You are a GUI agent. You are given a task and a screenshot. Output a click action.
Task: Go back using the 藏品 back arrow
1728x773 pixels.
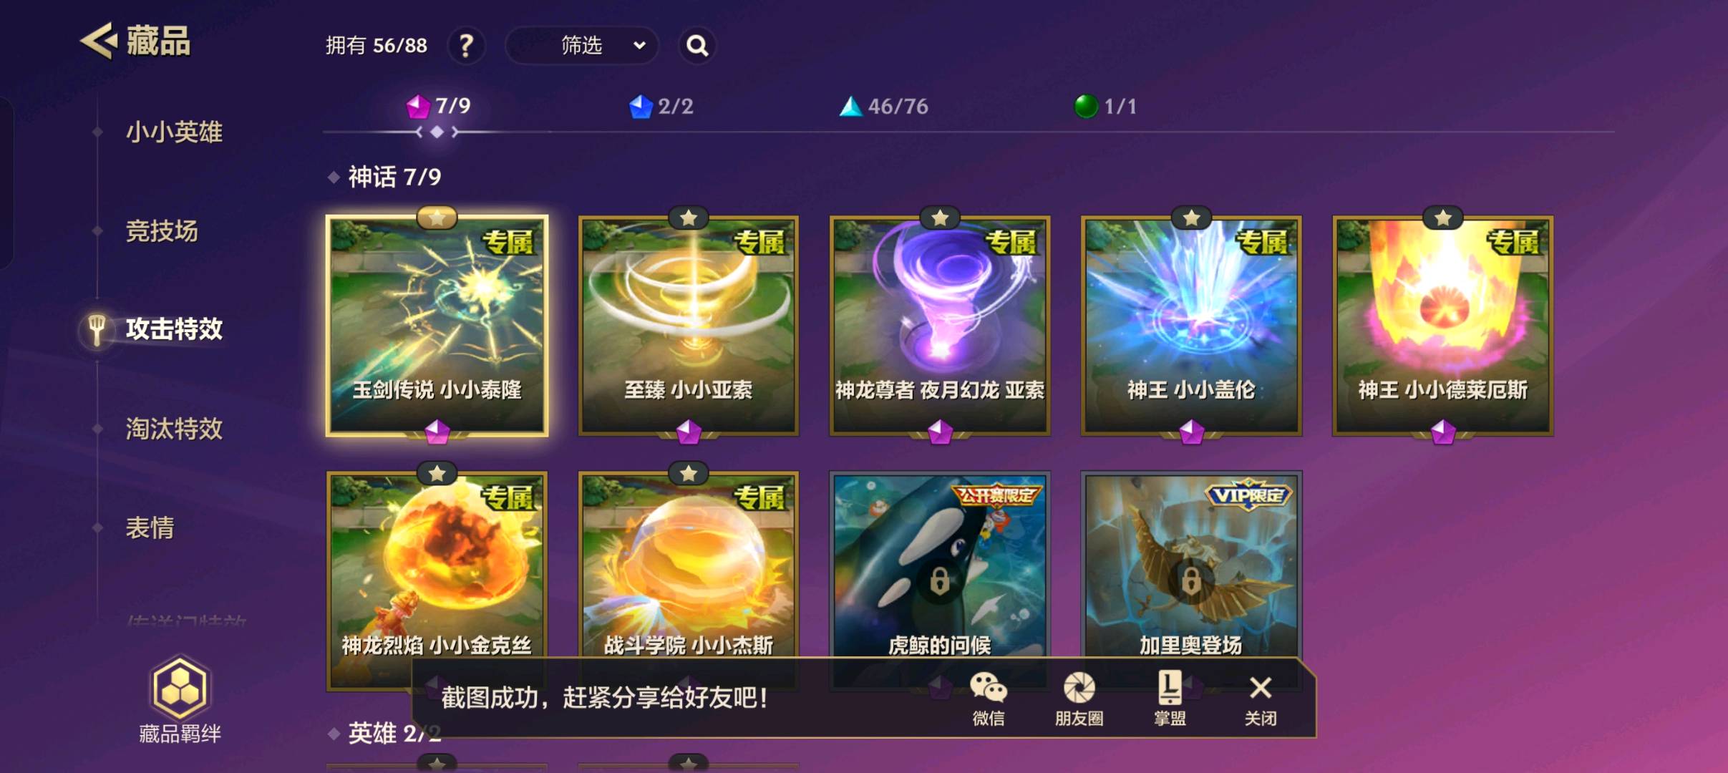(98, 41)
